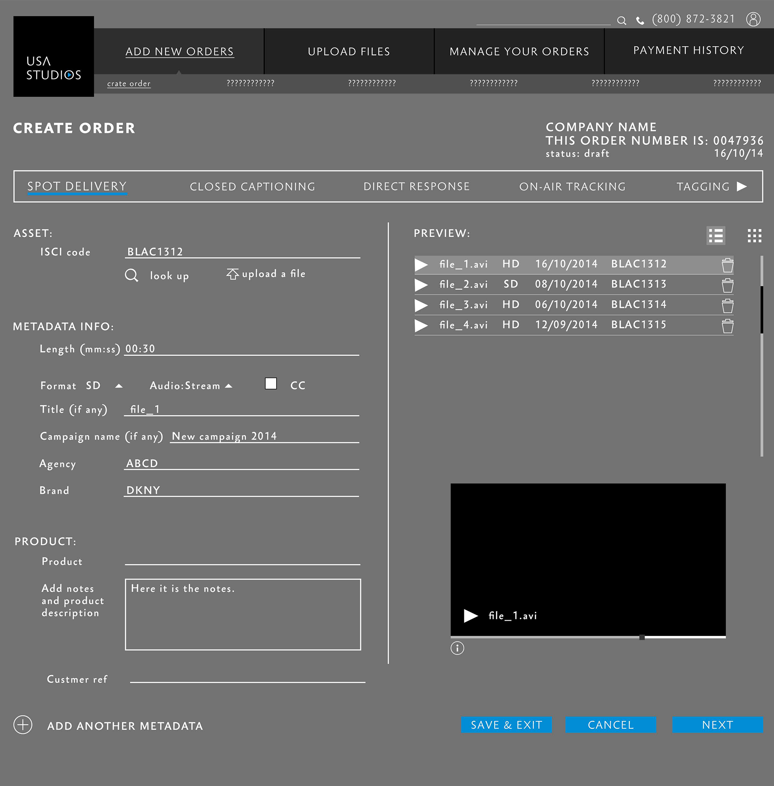Open the user profile icon
Viewport: 774px width, 786px height.
[753, 19]
